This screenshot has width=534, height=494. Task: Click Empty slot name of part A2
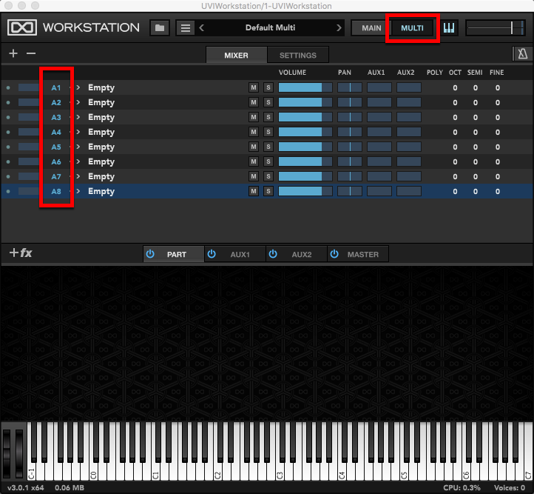point(101,103)
